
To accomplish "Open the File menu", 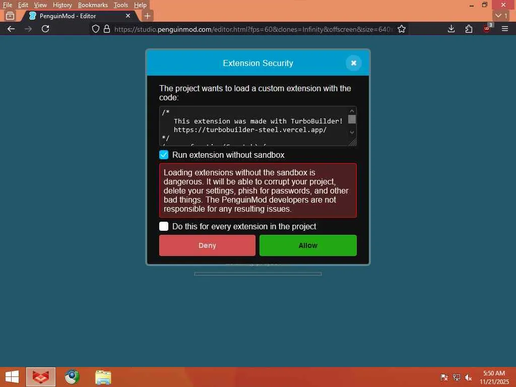I will point(7,5).
